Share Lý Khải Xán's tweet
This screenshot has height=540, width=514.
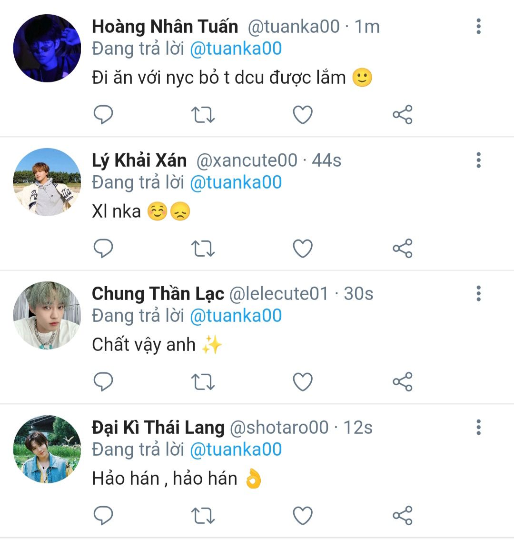click(x=403, y=248)
